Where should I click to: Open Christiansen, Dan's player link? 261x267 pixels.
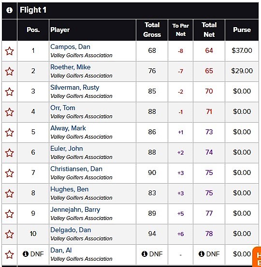[x=76, y=169]
